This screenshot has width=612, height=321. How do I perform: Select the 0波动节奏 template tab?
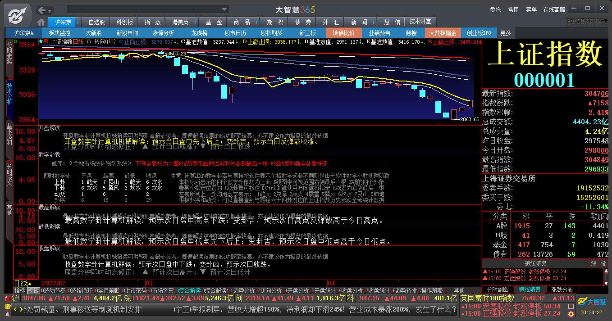coord(53,290)
